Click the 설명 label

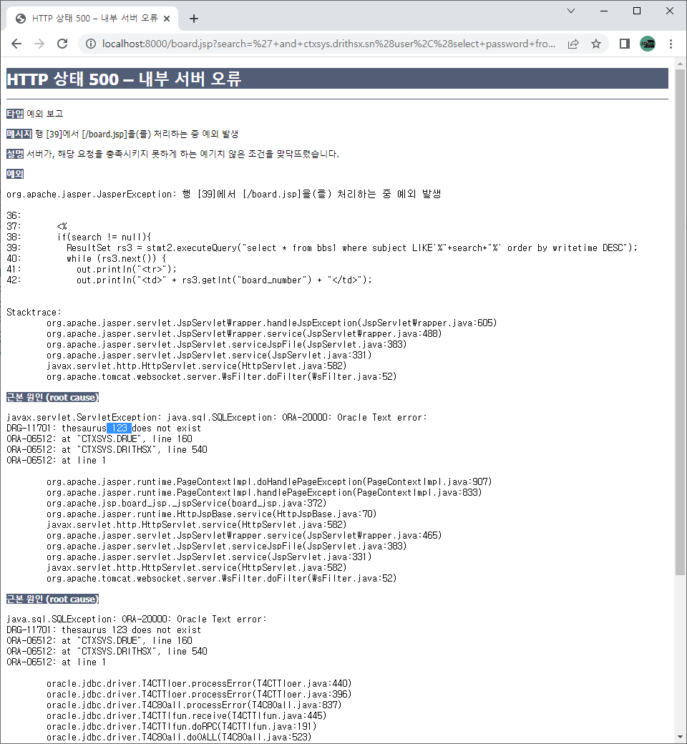(15, 155)
